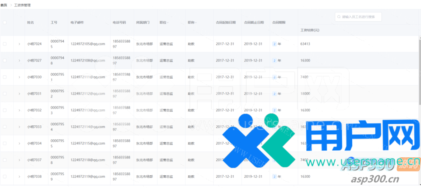Open the 职称 column filter dropdown
Image resolution: width=421 pixels, height=188 pixels.
tap(196, 23)
